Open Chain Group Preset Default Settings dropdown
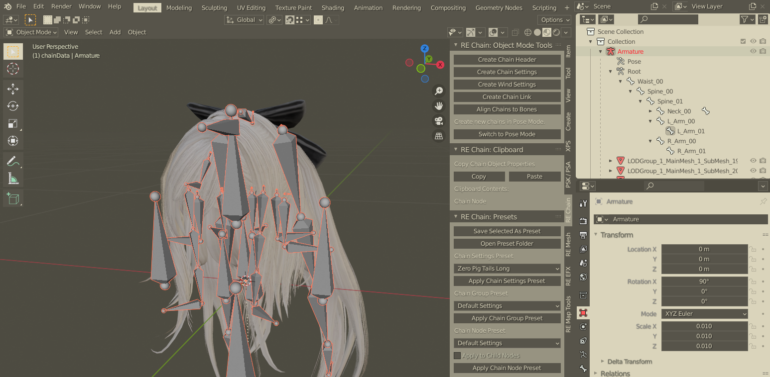The image size is (770, 377). [x=507, y=306]
